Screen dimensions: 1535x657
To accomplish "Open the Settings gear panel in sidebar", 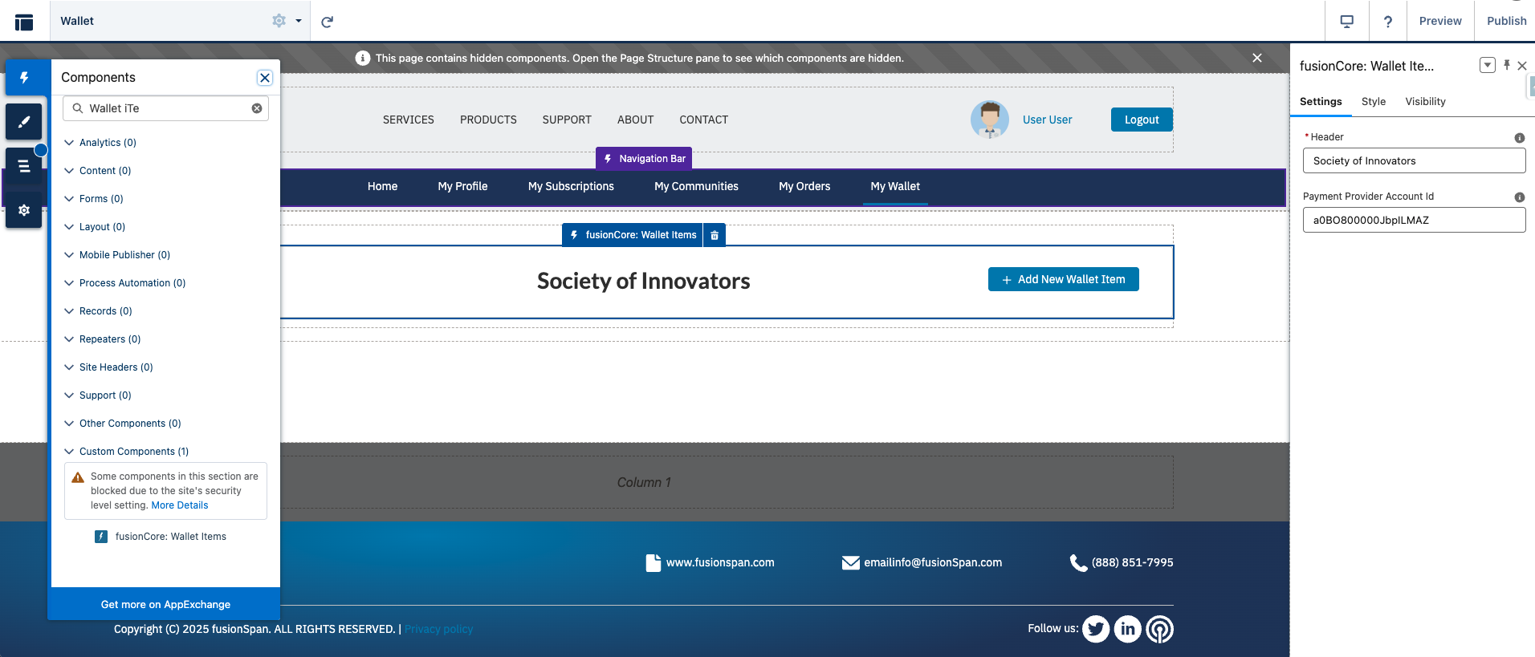I will 24,210.
